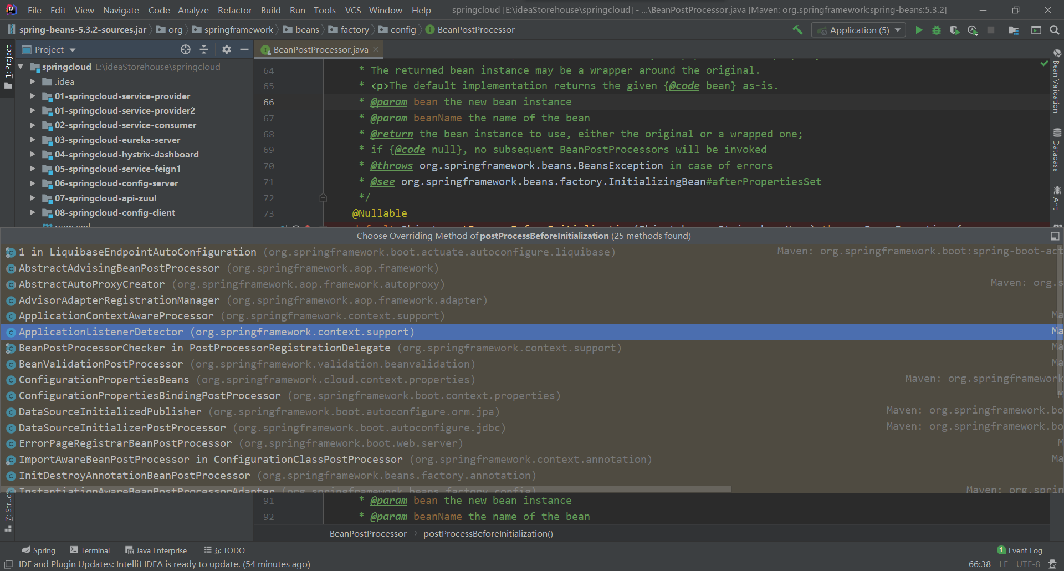1064x571 pixels.
Task: Open popup in Find tool window icon
Action: (1055, 236)
